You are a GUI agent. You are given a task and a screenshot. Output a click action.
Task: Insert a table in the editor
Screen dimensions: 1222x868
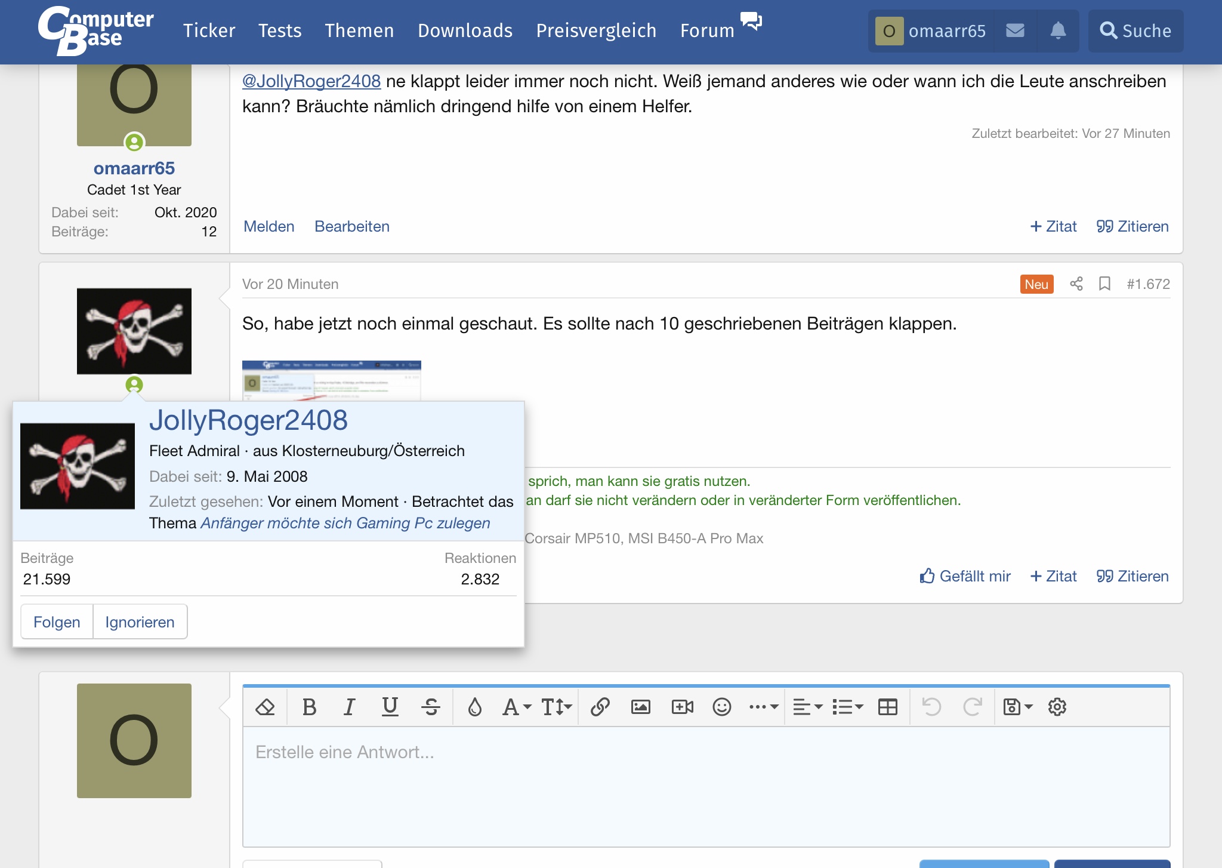[887, 707]
